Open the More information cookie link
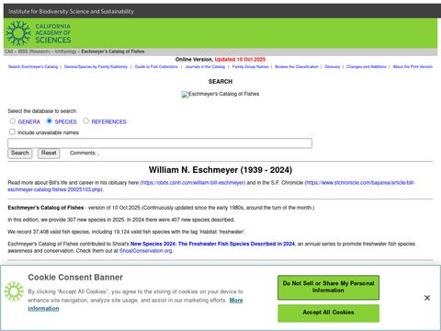 coord(236,301)
